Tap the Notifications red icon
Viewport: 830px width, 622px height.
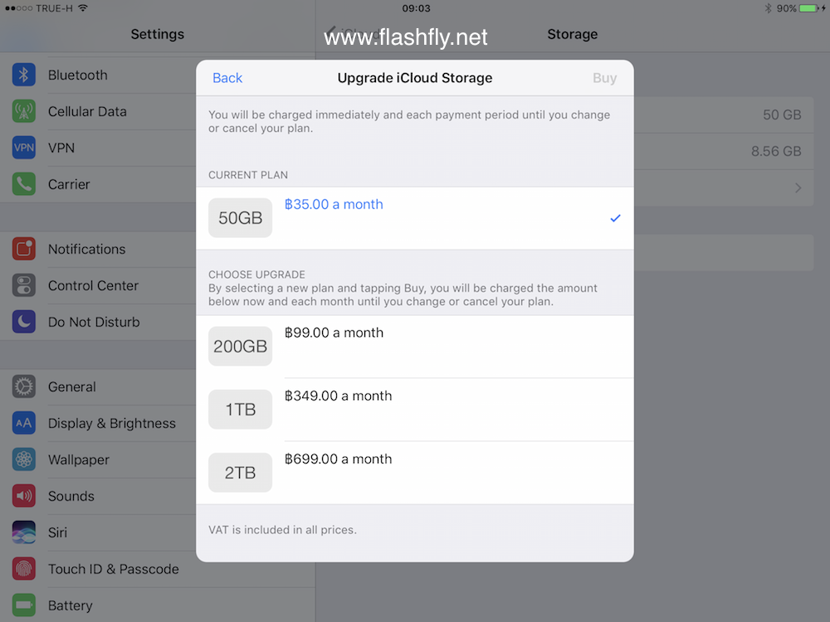(24, 249)
